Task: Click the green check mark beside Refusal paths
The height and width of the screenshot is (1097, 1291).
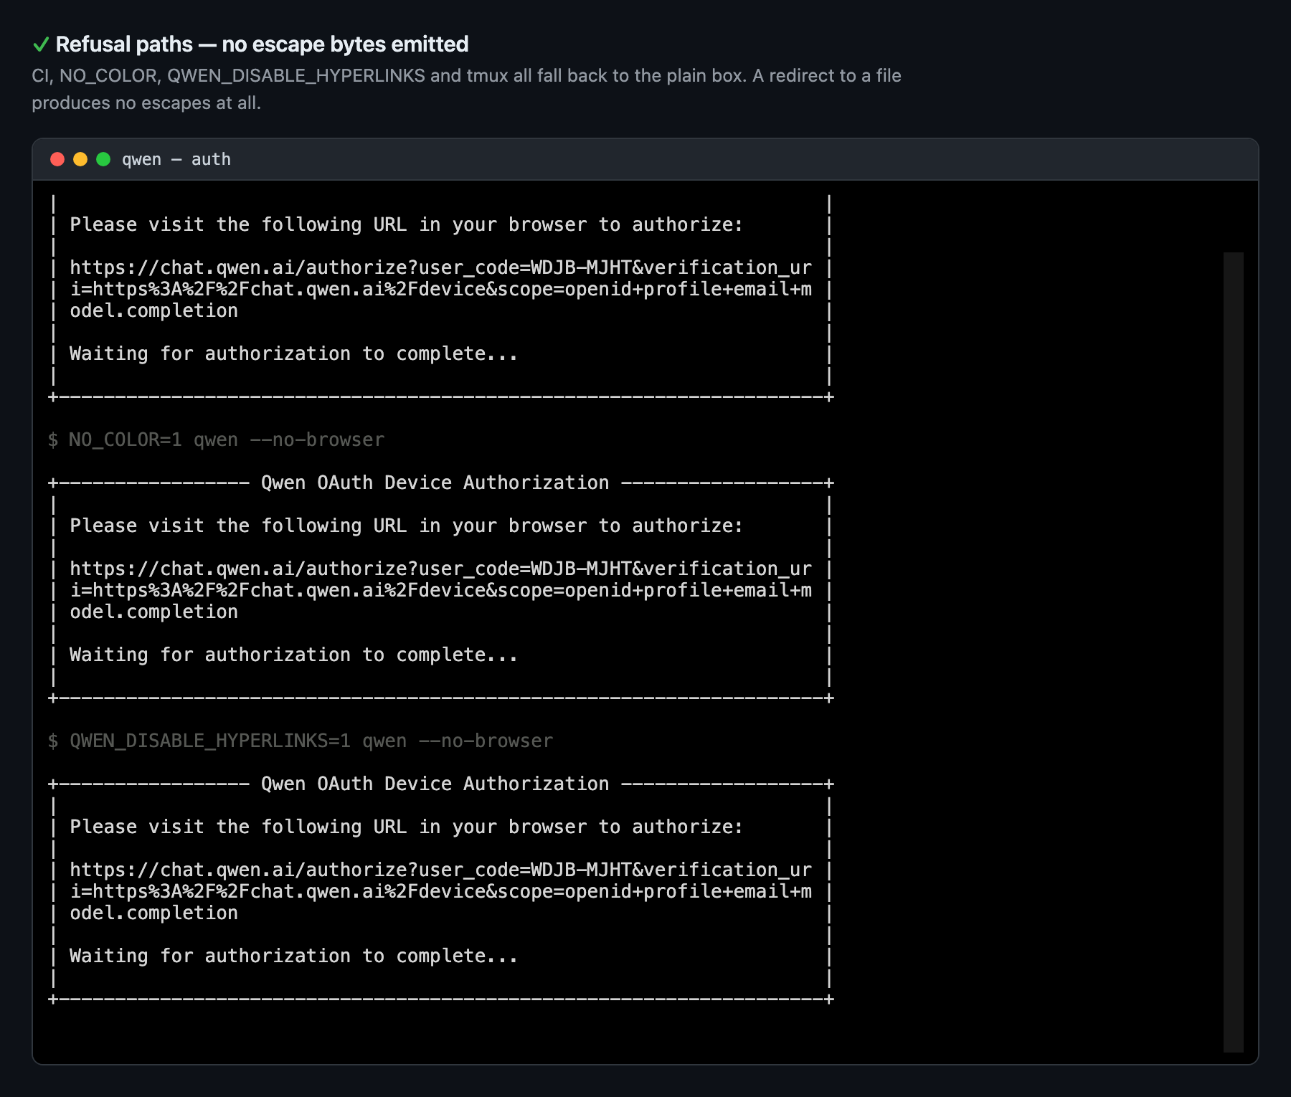Action: [41, 44]
